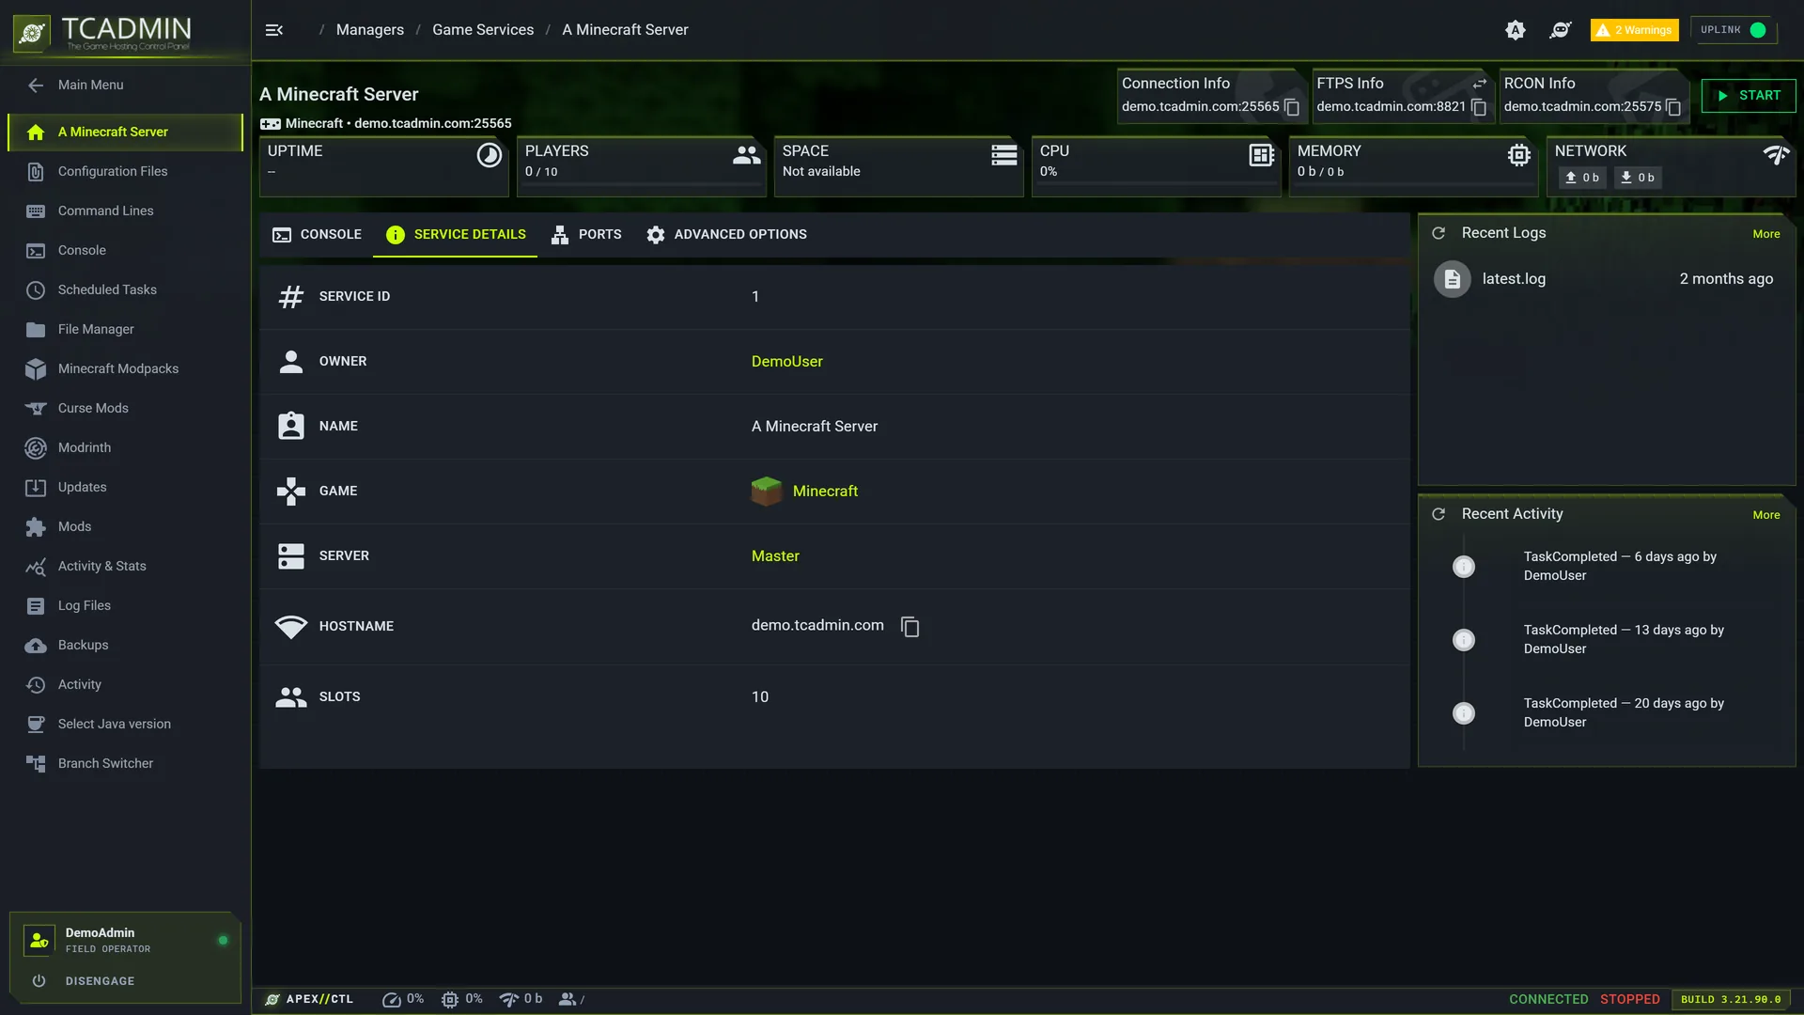Open the planet icon next to the warnings badge
The image size is (1804, 1015).
click(x=1561, y=30)
